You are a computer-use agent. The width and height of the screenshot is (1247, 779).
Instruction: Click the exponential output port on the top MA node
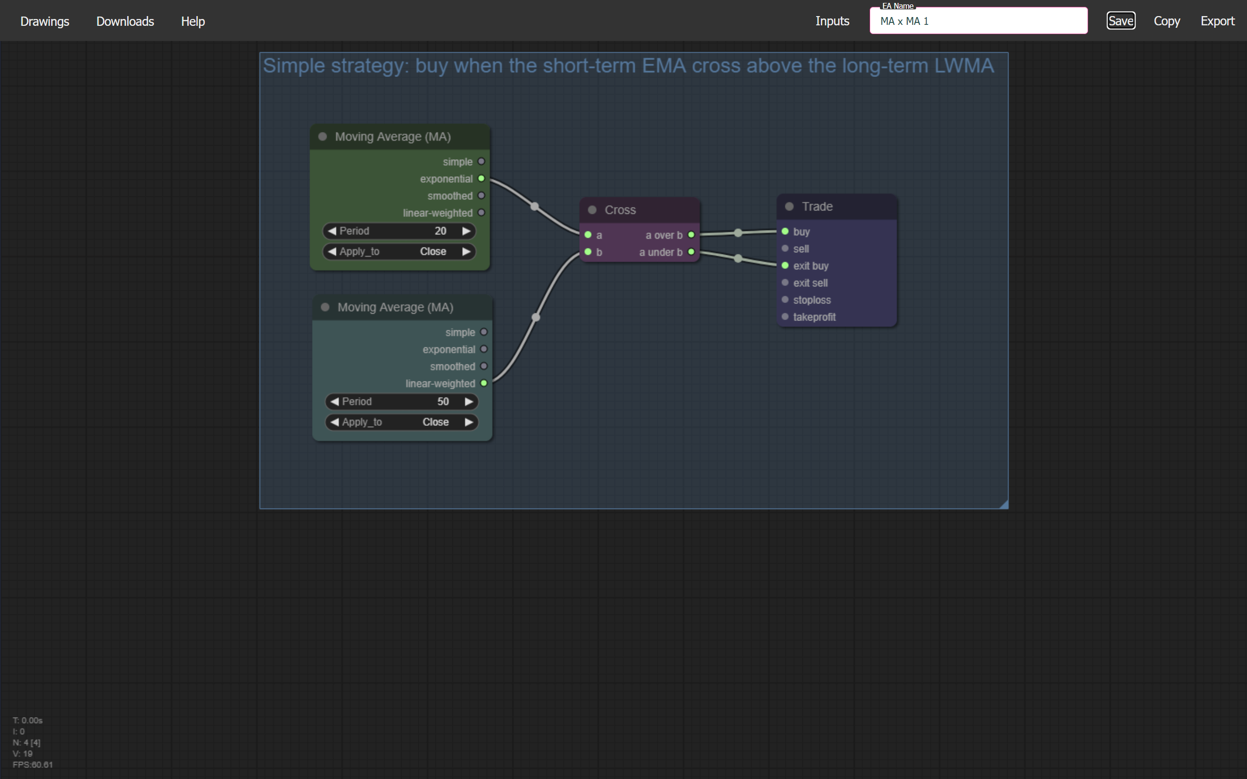[x=481, y=178]
